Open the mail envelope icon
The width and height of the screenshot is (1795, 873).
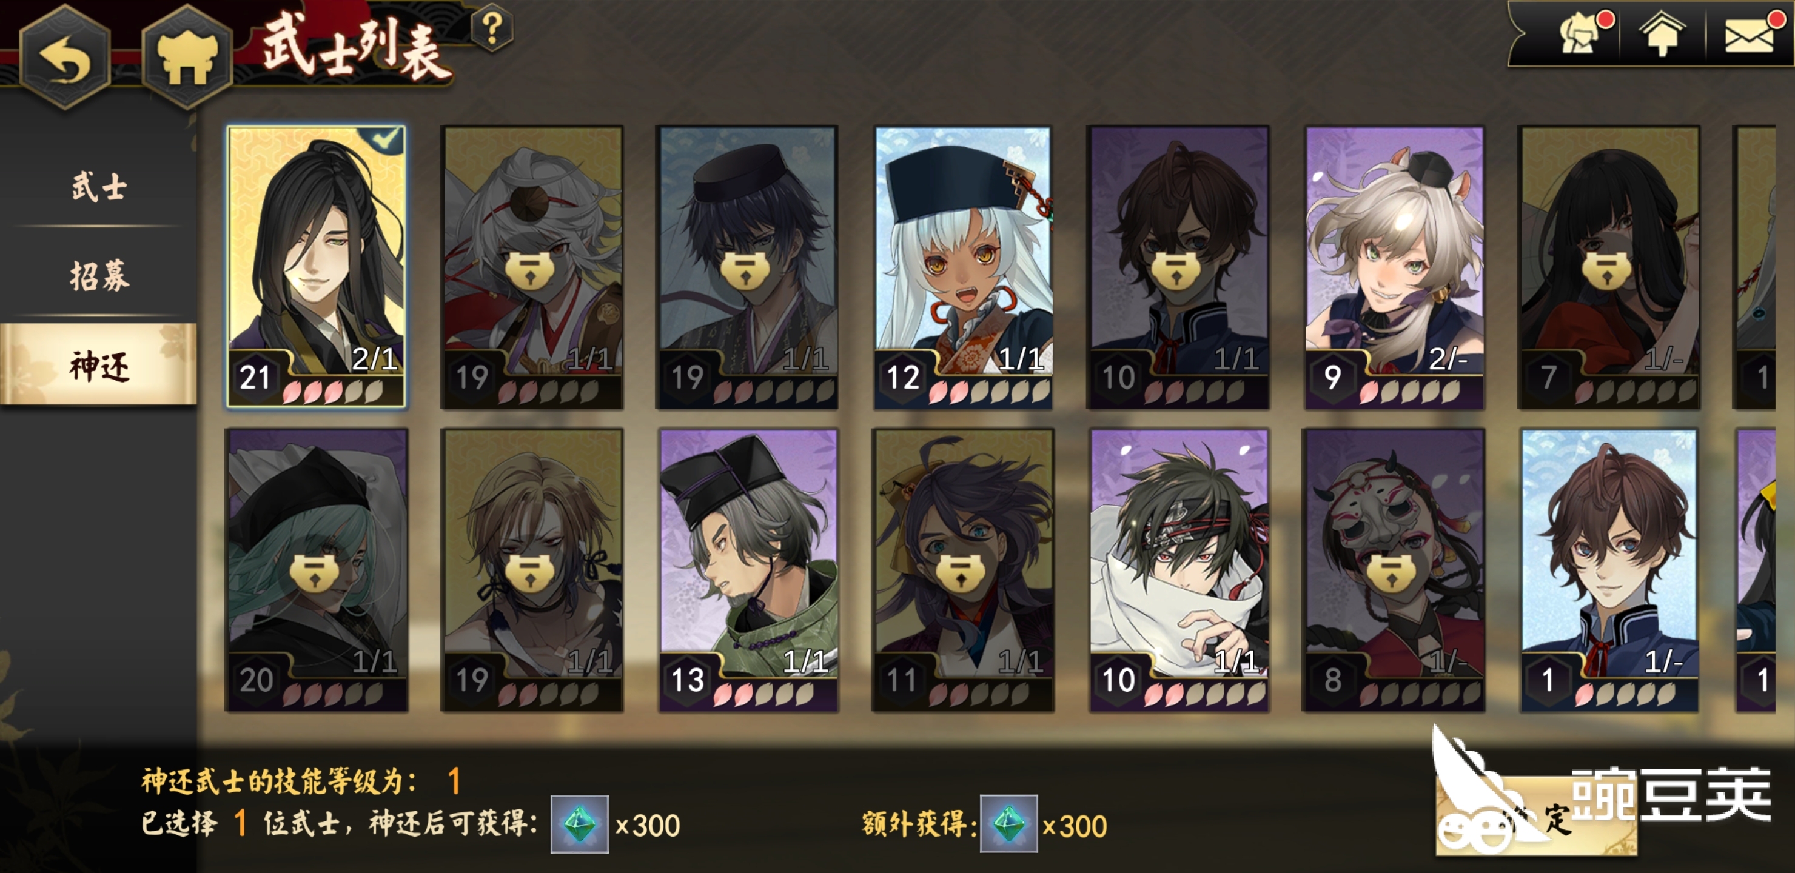tap(1750, 33)
